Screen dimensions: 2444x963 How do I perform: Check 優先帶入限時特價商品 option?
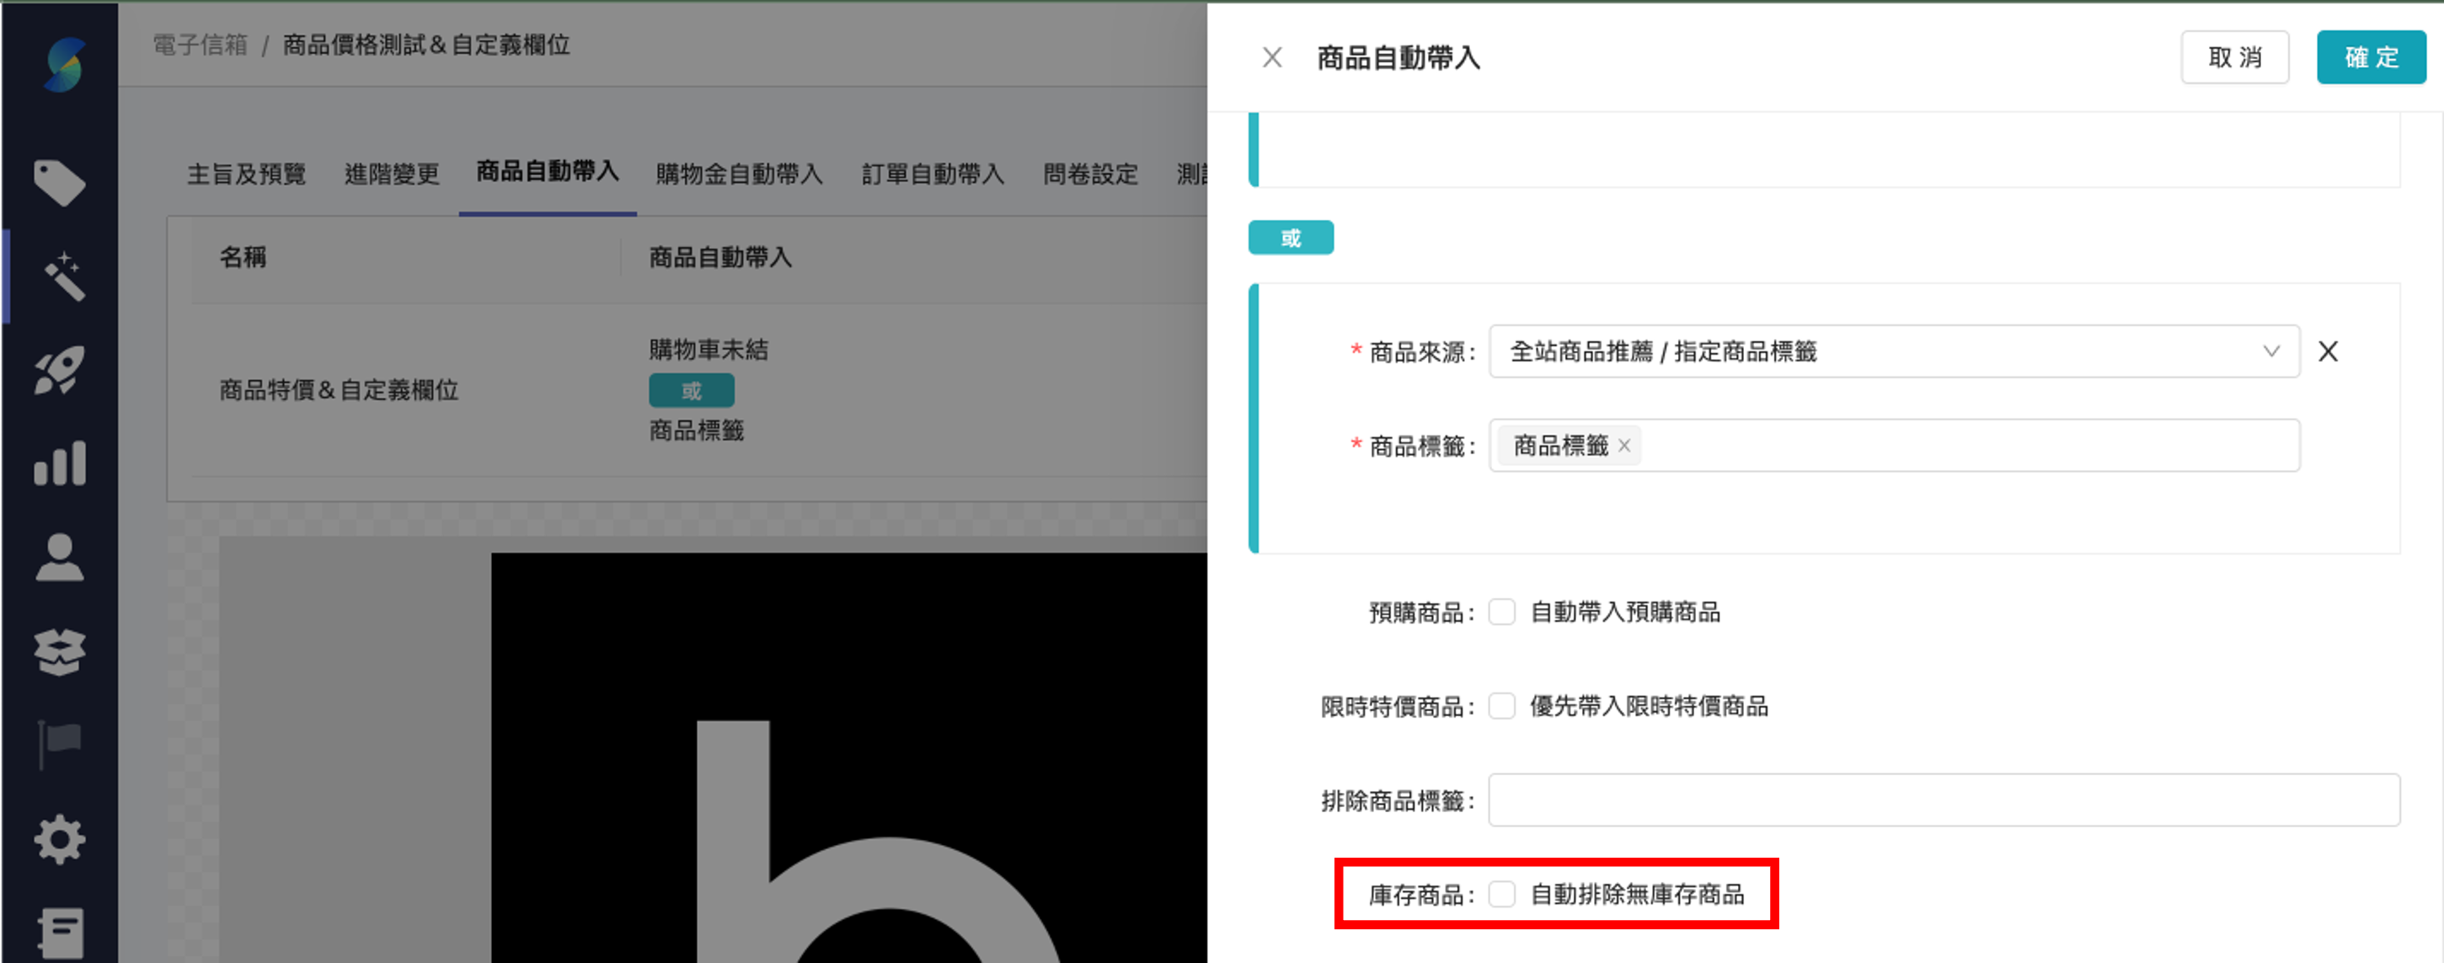pos(1502,706)
